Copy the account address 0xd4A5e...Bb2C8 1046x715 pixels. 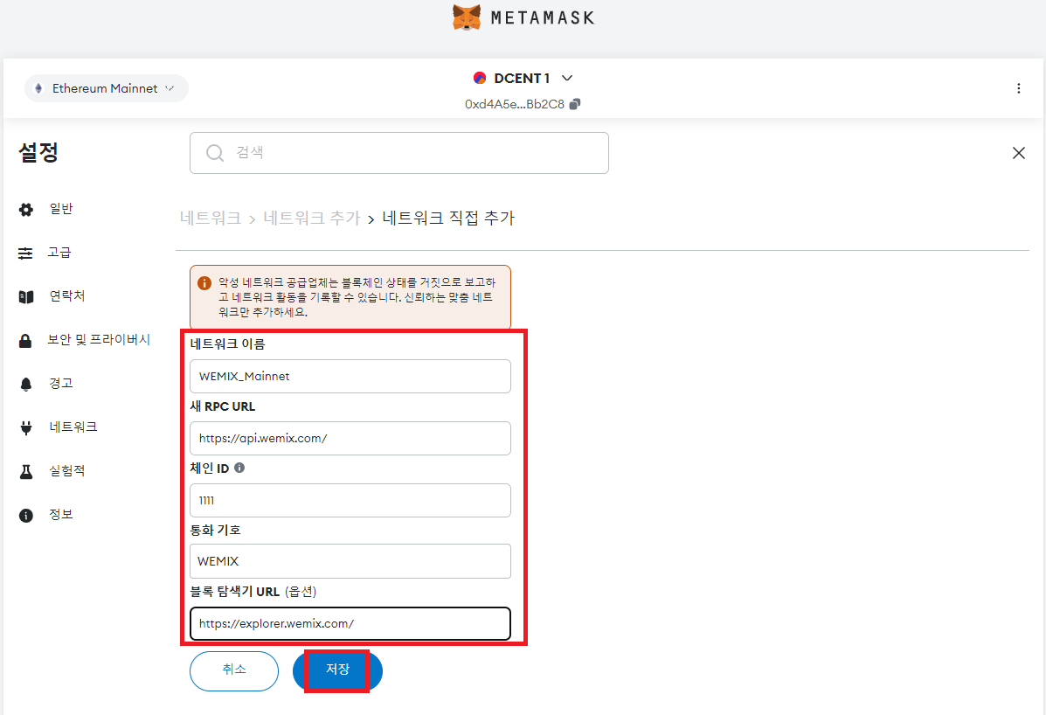[x=575, y=104]
